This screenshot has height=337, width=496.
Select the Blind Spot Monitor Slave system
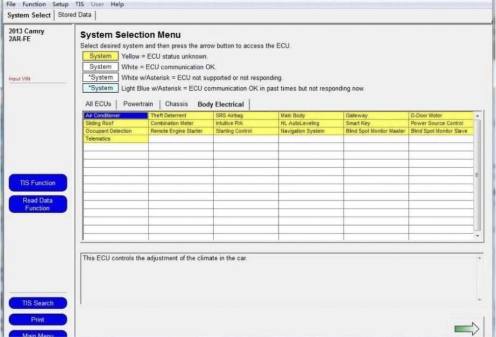click(441, 131)
